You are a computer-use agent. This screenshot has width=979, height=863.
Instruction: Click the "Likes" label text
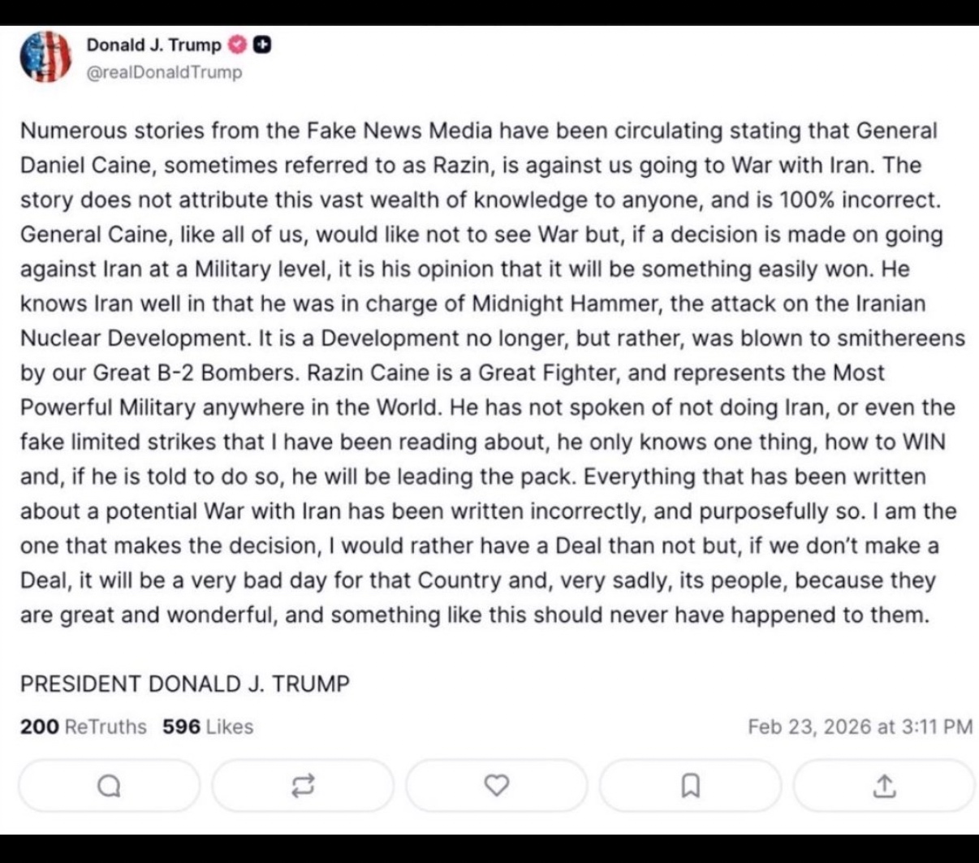[230, 727]
